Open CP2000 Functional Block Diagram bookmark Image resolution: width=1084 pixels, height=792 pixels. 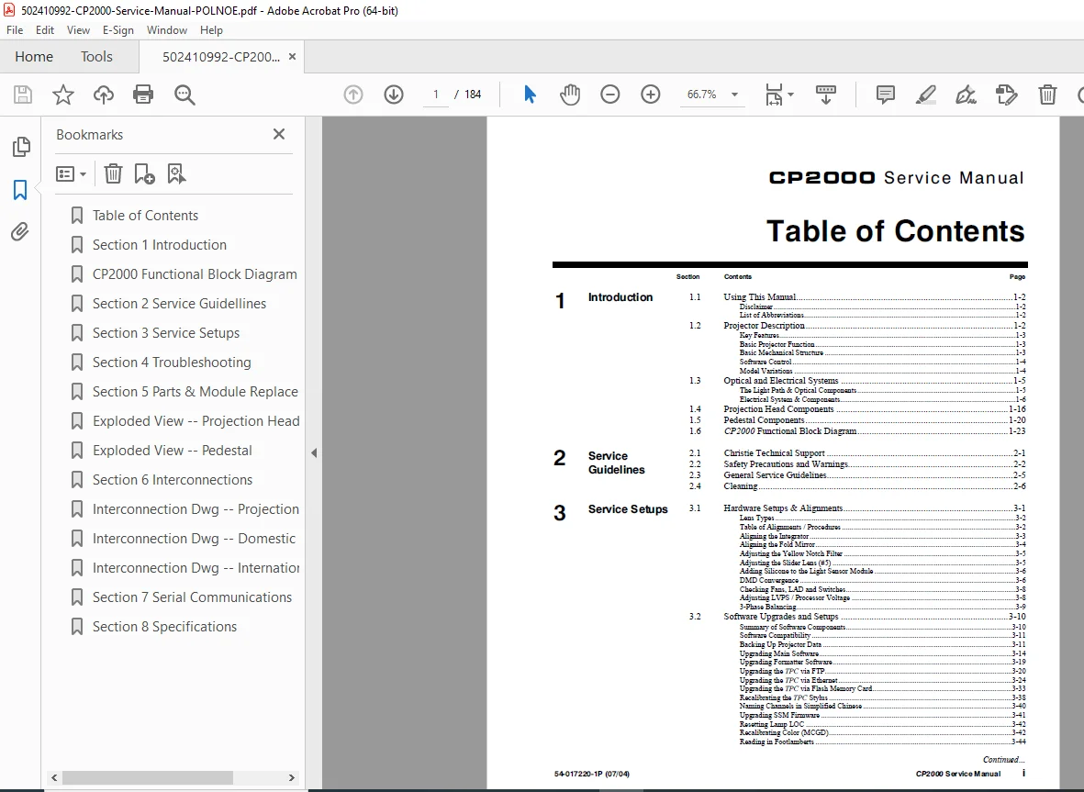click(x=195, y=274)
